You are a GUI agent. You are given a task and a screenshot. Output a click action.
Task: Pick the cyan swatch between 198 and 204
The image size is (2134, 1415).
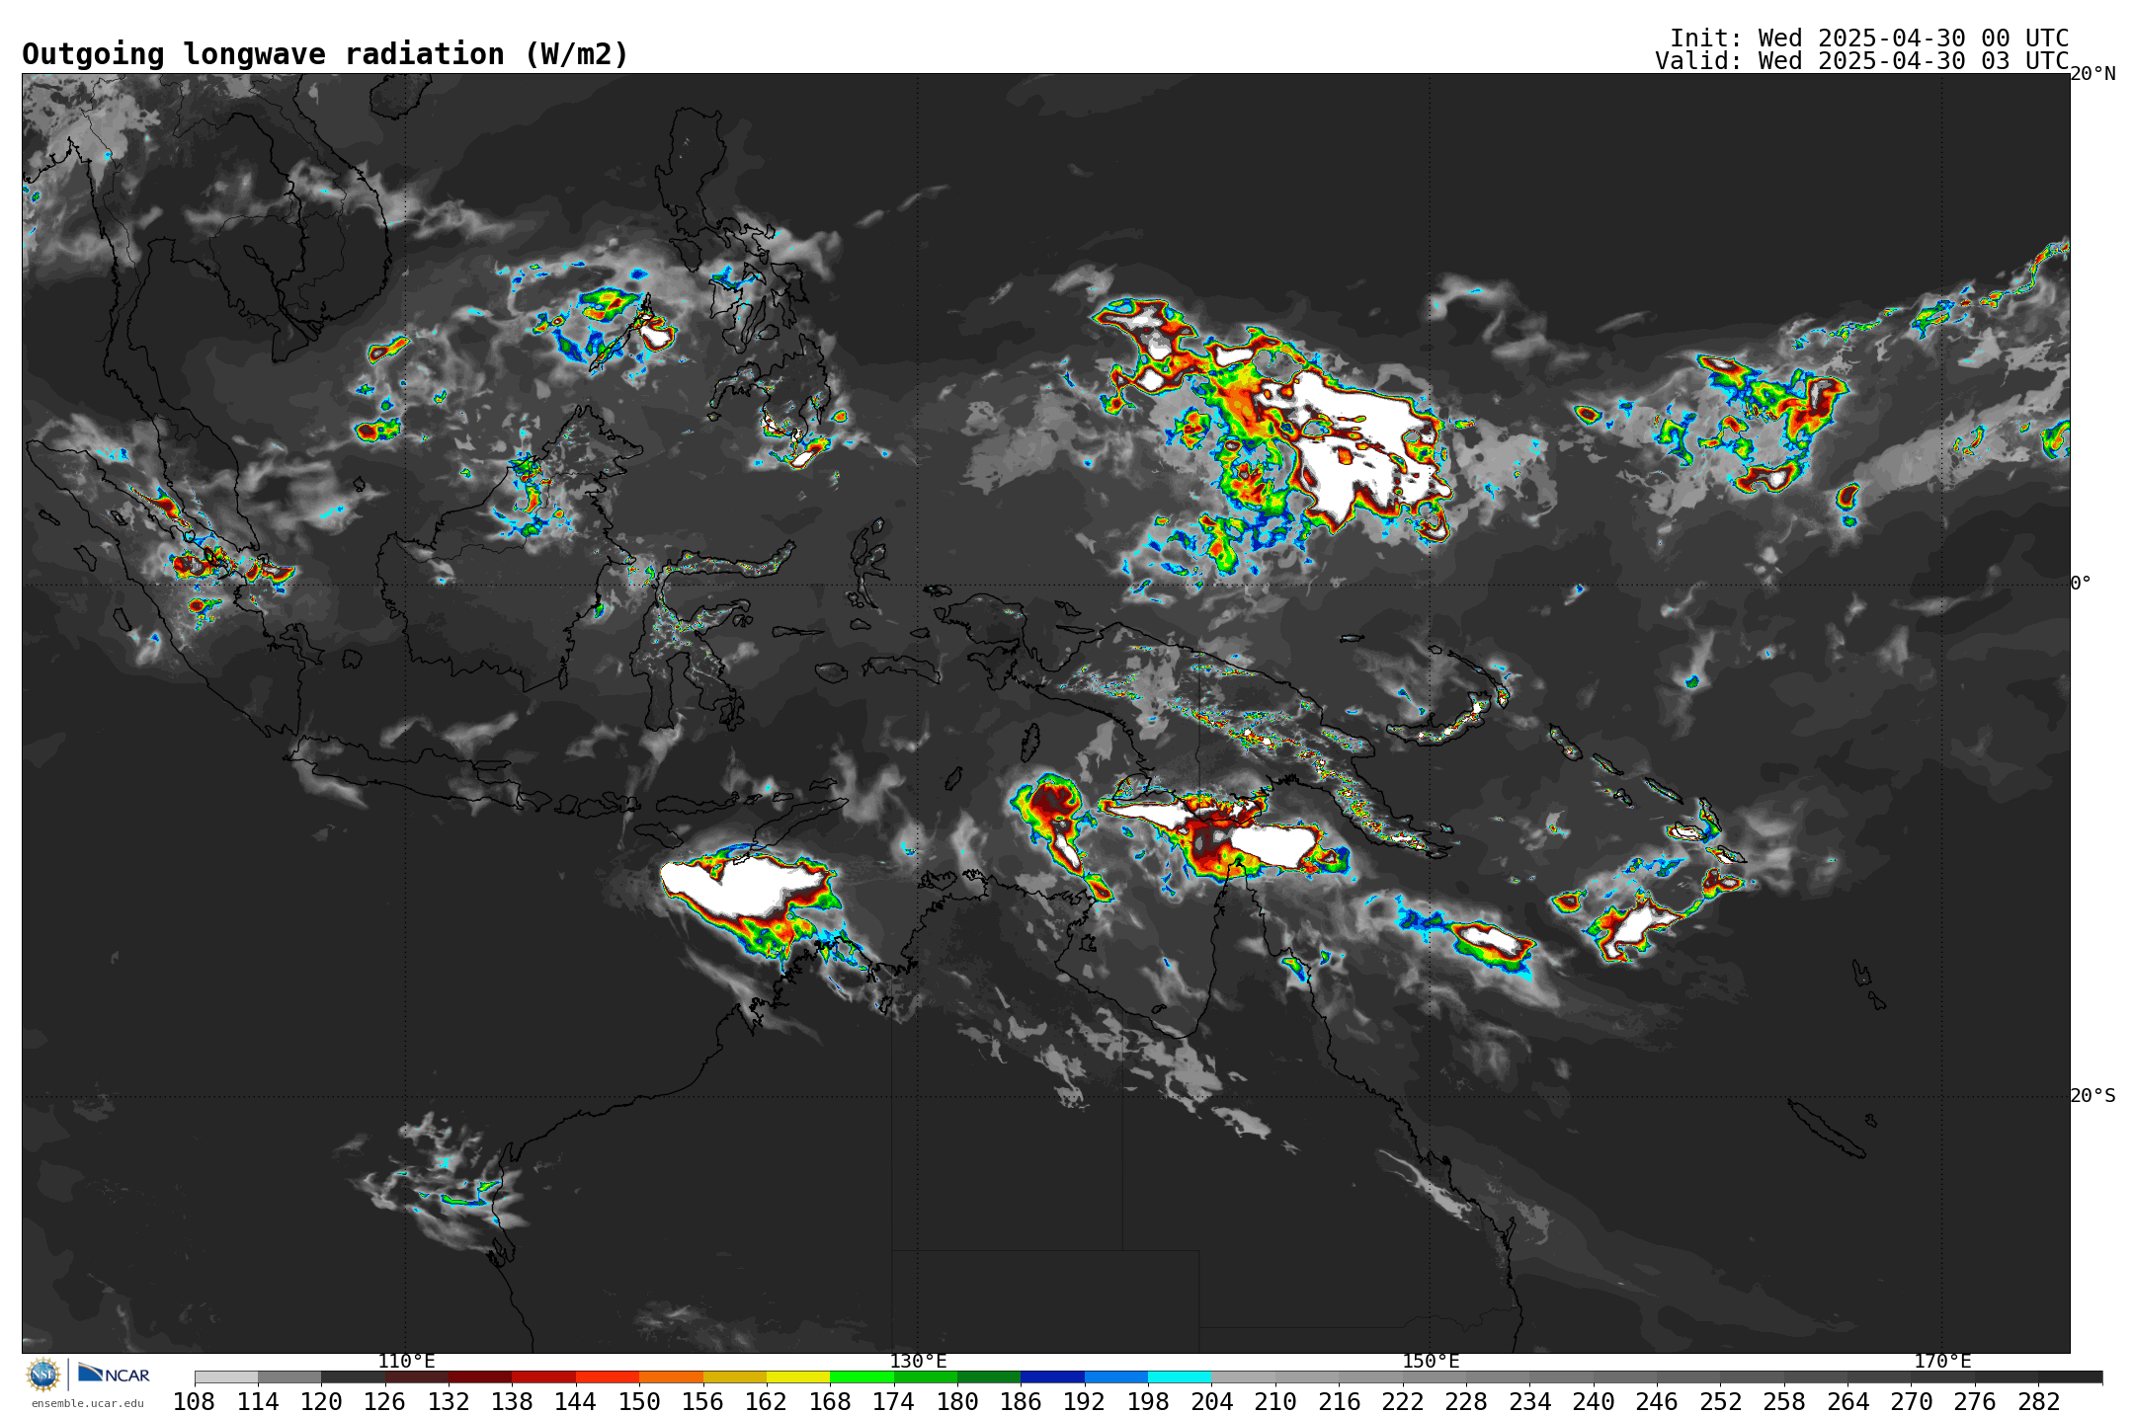click(x=1180, y=1376)
